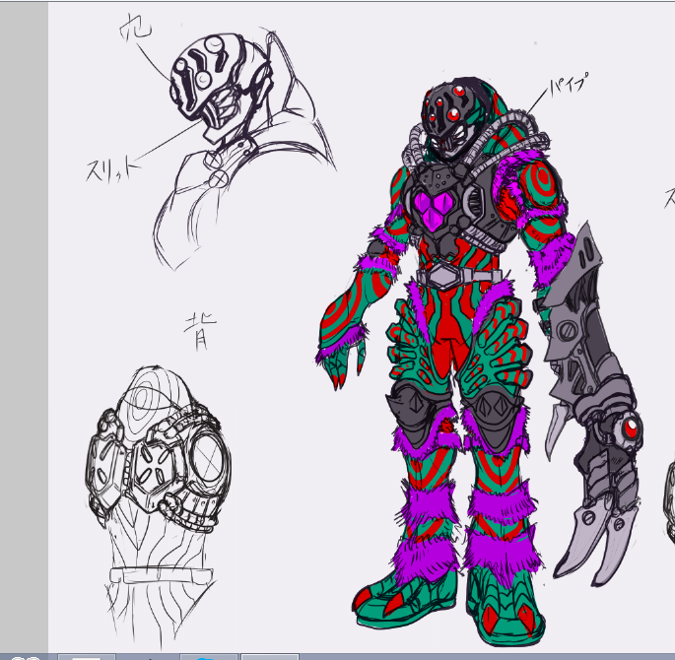Click the handwritten "背" label
The image size is (675, 660).
[x=200, y=330]
